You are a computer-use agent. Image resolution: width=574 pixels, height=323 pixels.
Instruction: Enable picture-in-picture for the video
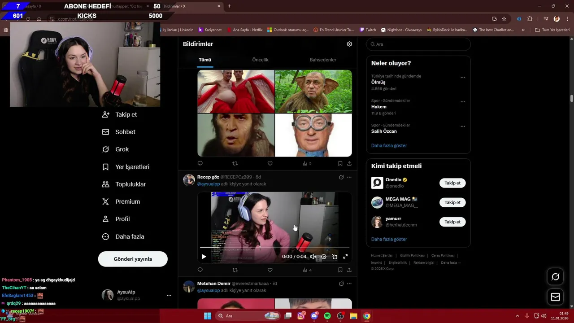tap(335, 257)
